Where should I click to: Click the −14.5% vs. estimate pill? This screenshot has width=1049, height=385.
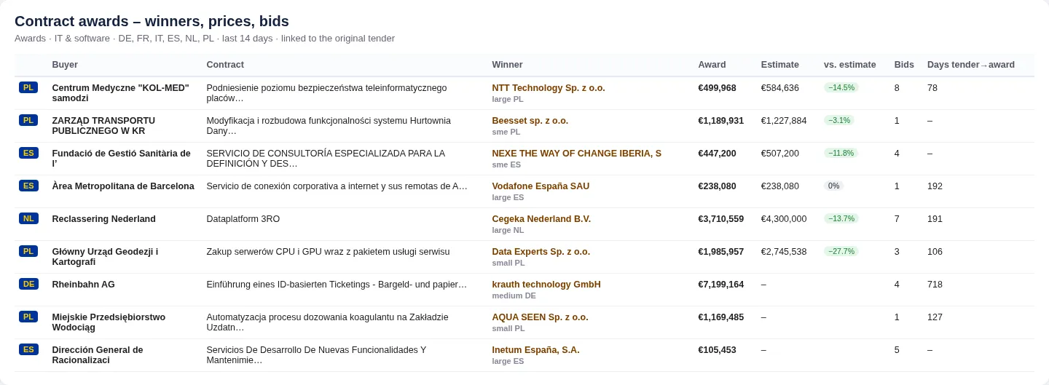pos(841,87)
